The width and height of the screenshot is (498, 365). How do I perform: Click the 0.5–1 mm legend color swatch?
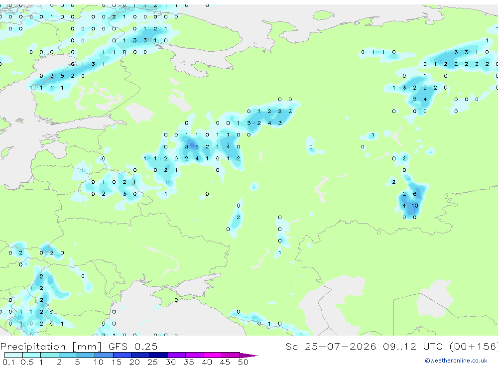32,355
